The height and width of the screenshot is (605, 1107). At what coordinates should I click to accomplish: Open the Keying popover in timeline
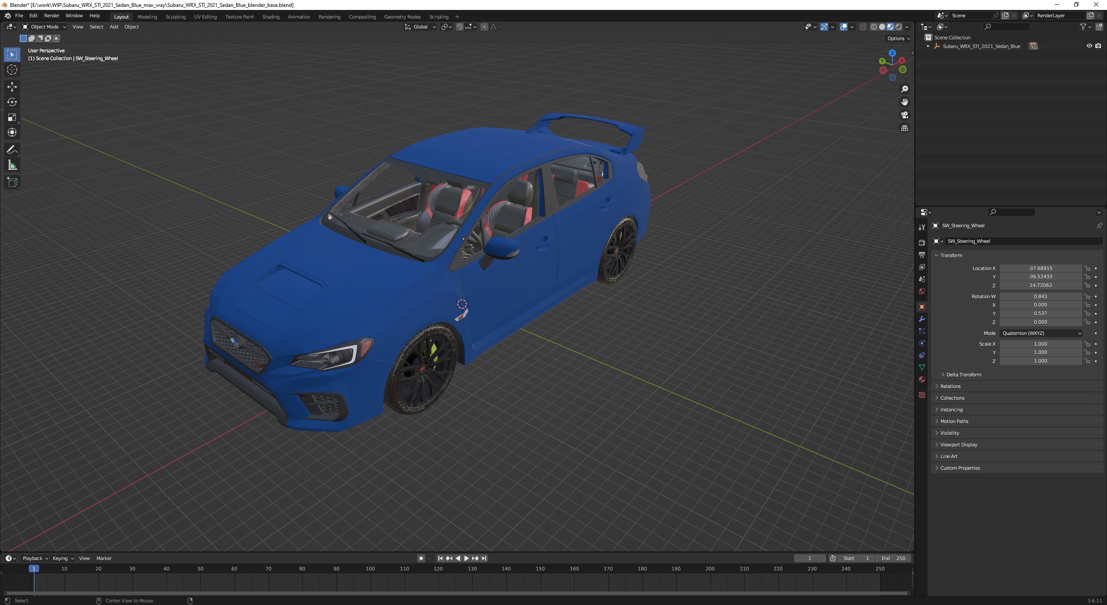point(63,558)
